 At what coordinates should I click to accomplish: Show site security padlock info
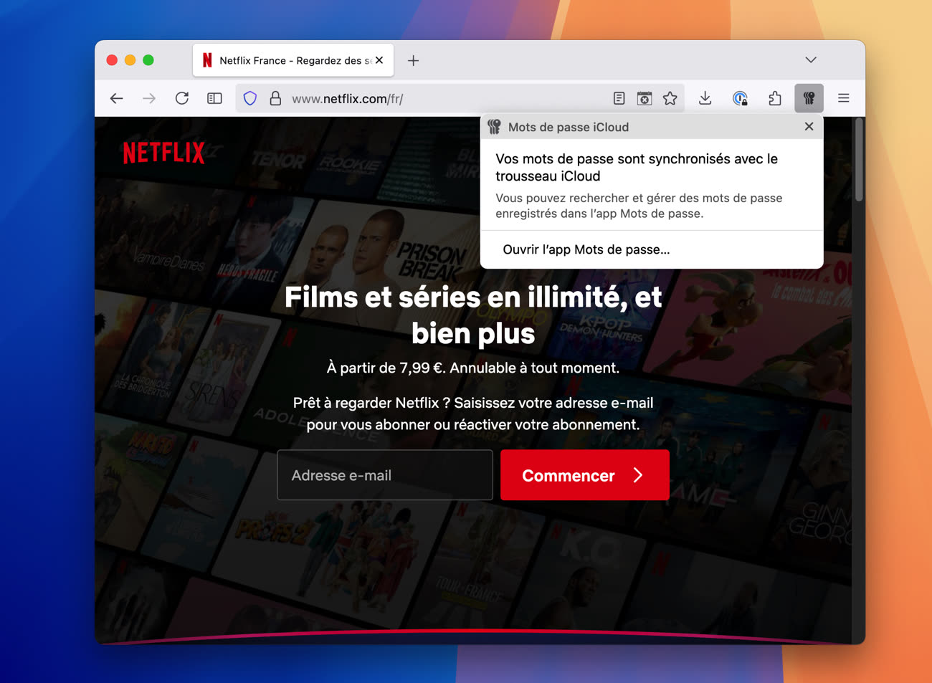pyautogui.click(x=275, y=99)
